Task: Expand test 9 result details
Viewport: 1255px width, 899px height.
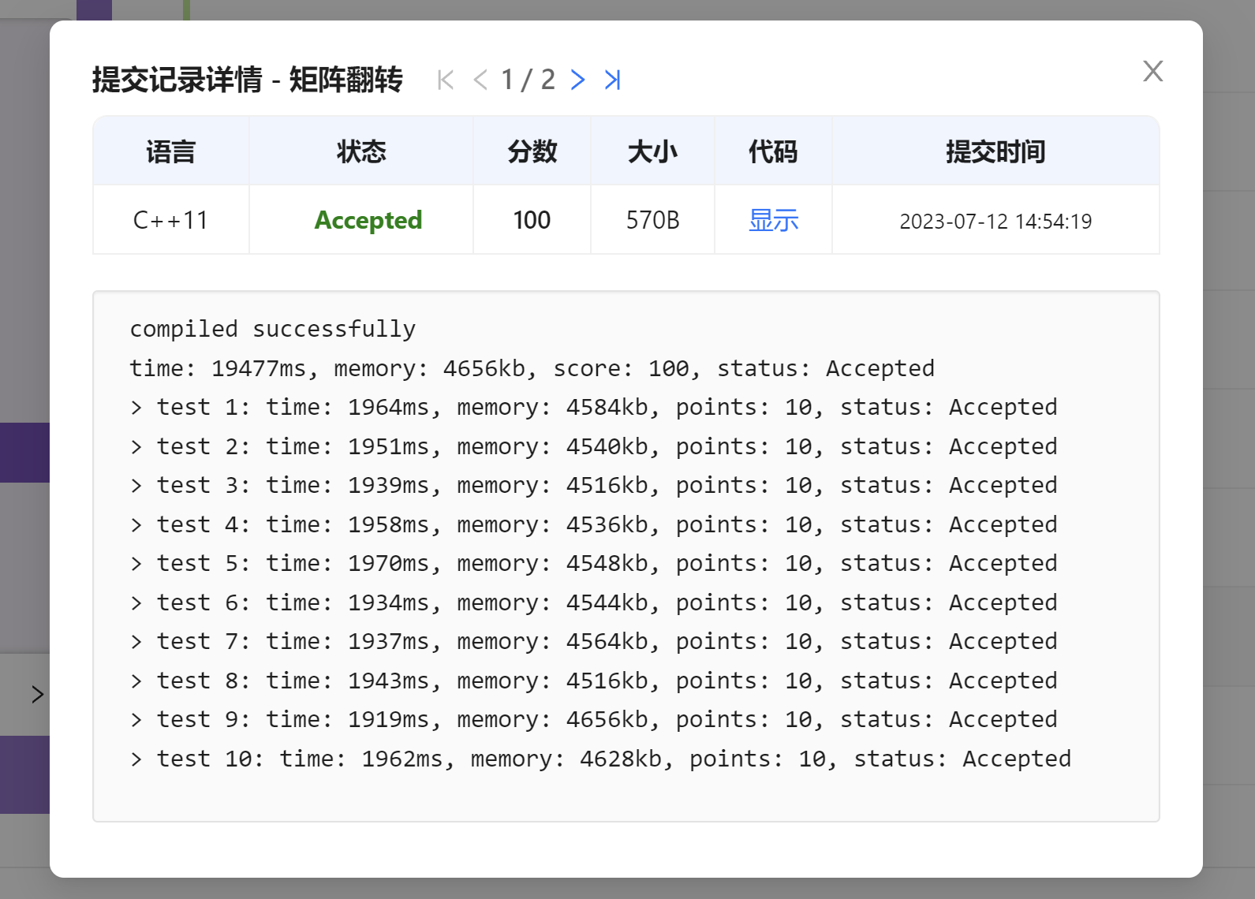Action: [136, 720]
